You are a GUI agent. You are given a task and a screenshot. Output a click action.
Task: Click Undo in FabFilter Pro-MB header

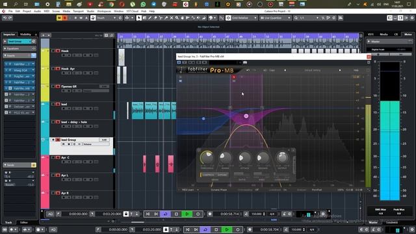[248, 70]
